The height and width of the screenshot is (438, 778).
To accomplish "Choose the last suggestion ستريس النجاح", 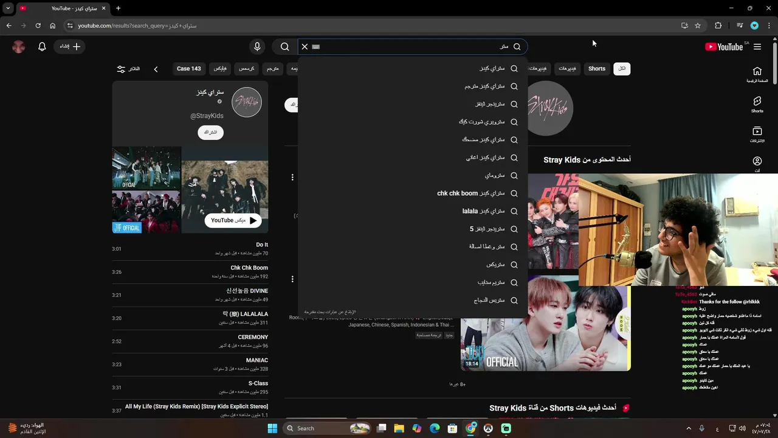I will click(413, 301).
